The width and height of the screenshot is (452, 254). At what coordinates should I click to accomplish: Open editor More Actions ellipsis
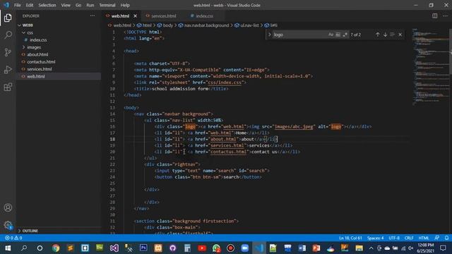pos(446,16)
